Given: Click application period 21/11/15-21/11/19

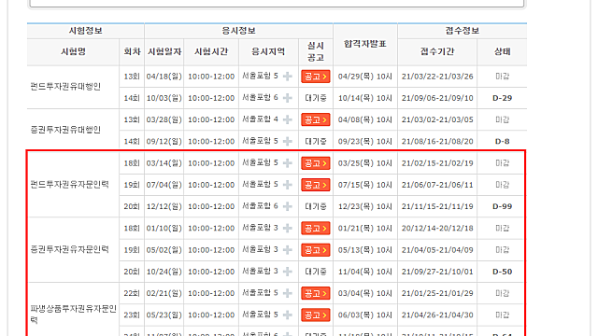Looking at the screenshot, I should tap(437, 207).
